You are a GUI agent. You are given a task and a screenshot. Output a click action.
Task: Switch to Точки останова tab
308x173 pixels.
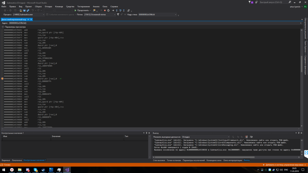174,160
